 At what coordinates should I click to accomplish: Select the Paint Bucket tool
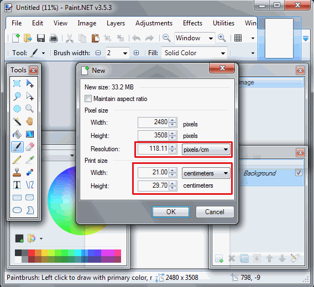pos(17,134)
